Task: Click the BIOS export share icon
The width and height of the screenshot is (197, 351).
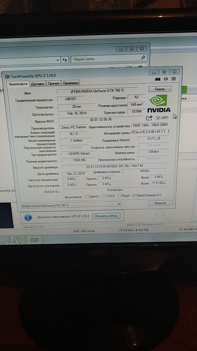Action: point(149,118)
